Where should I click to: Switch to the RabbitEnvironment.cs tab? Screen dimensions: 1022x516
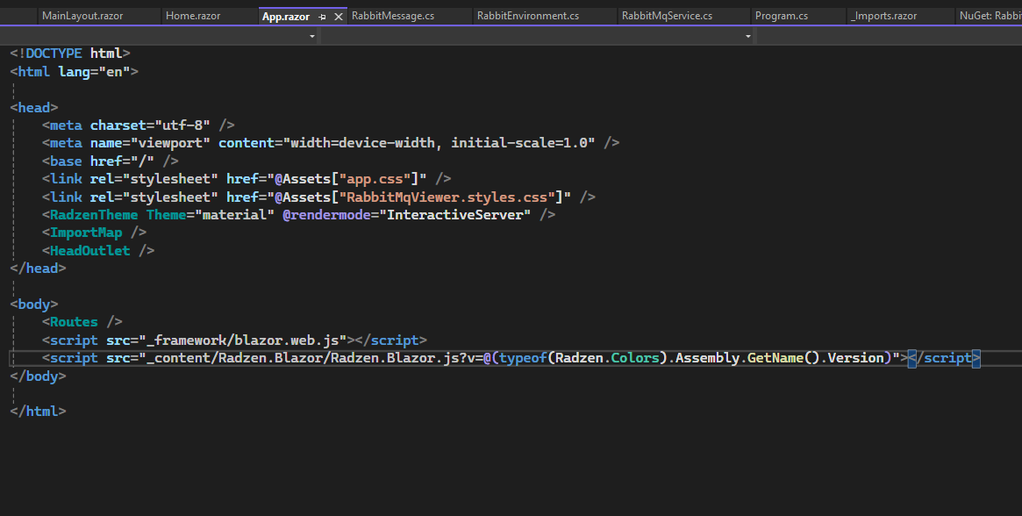click(528, 16)
